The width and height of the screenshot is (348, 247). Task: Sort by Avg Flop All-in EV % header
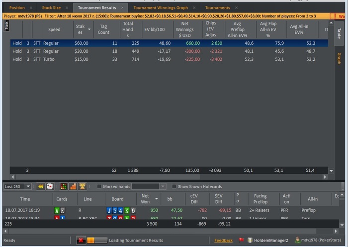[x=271, y=29]
